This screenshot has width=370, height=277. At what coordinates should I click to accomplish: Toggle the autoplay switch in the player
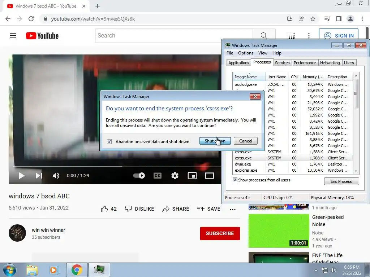click(139, 176)
